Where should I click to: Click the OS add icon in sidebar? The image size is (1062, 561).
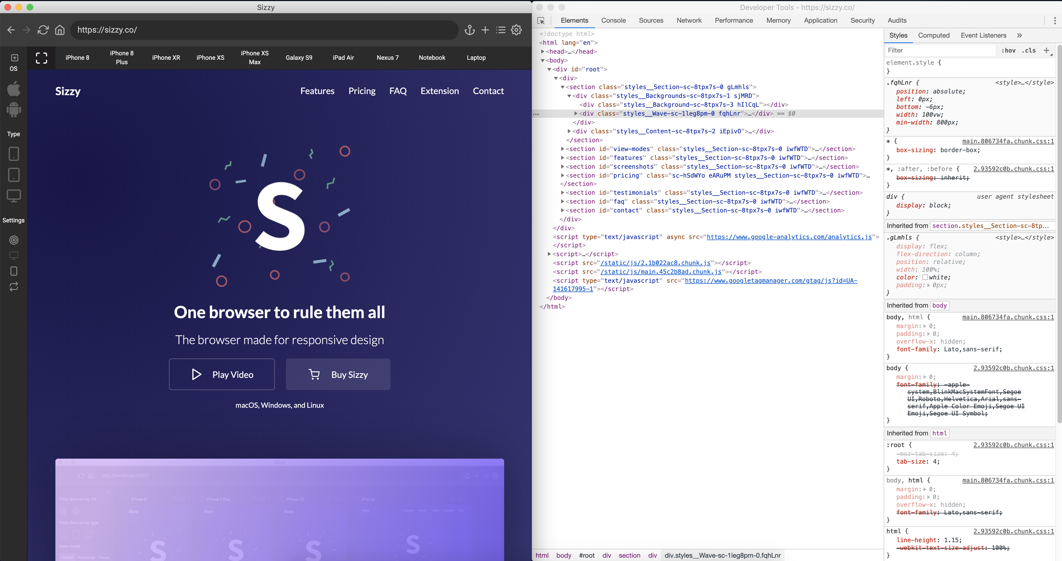coord(14,58)
